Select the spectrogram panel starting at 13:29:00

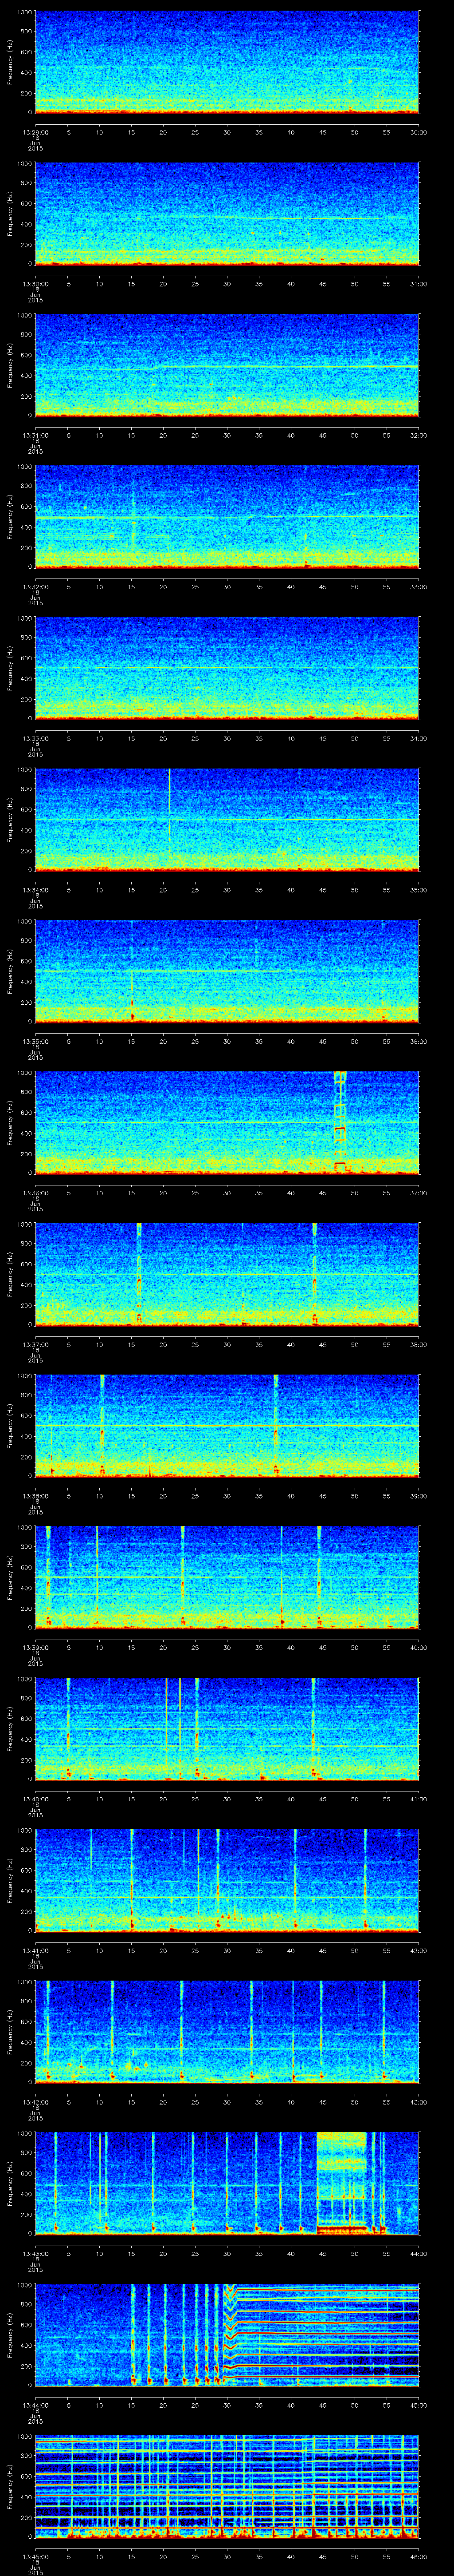[227, 62]
